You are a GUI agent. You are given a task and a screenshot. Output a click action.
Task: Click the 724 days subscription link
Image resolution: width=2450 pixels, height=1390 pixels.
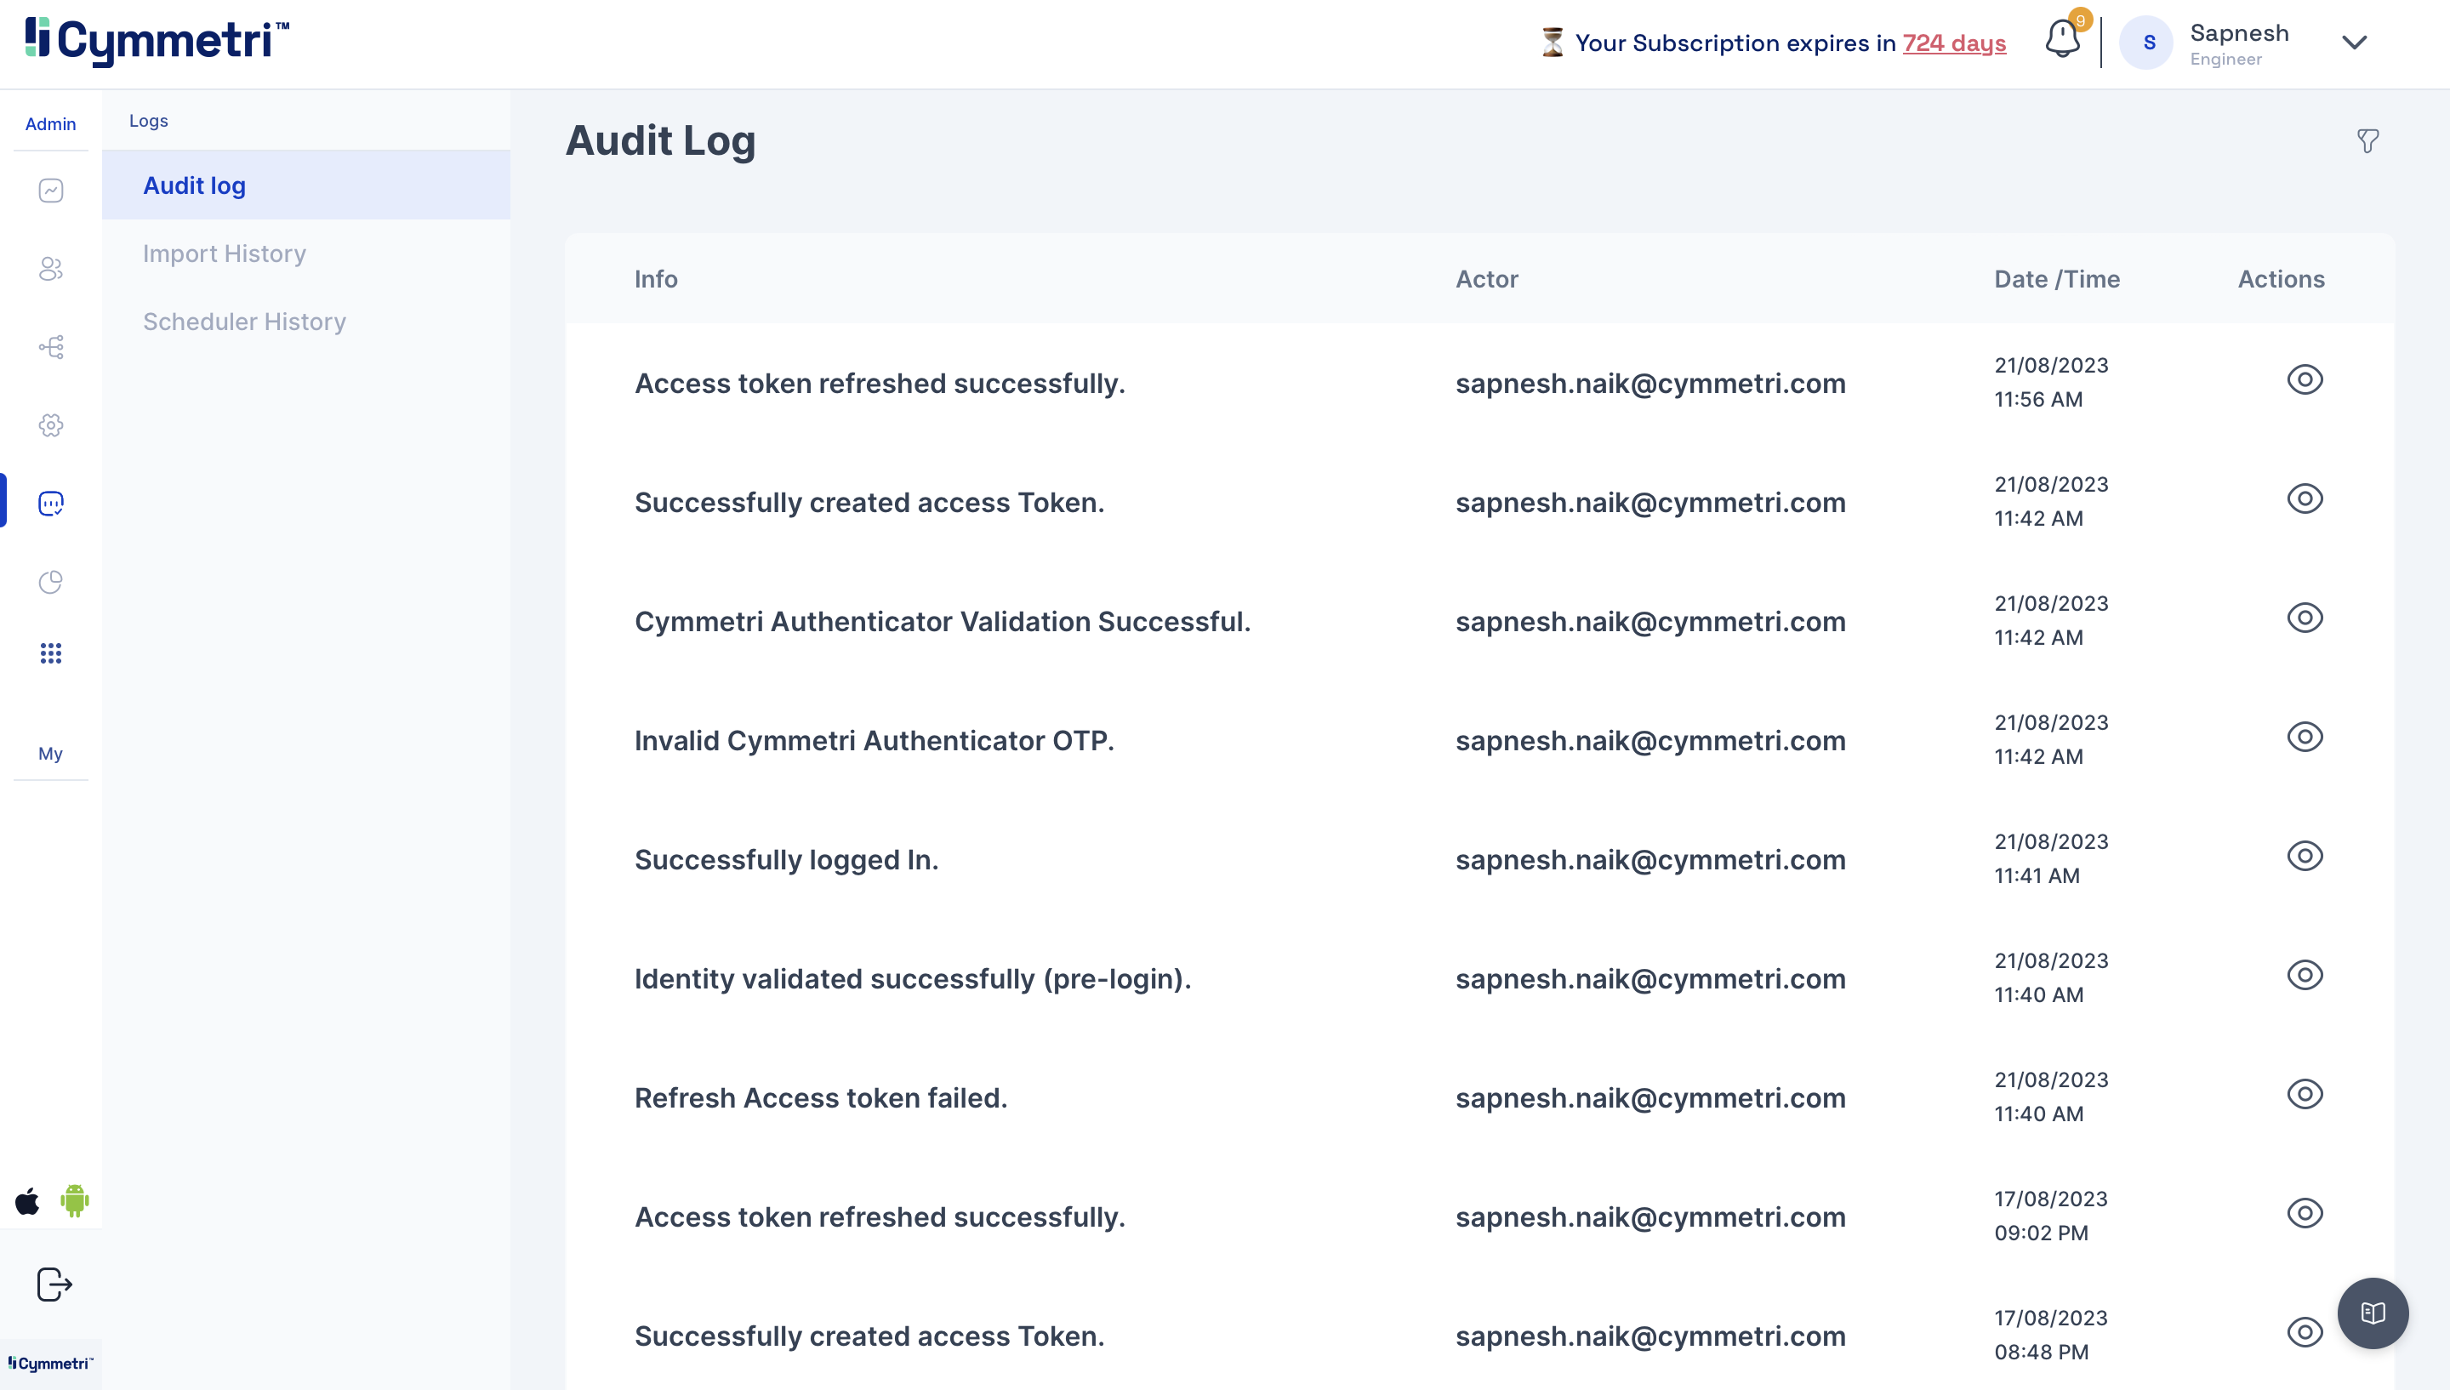pyautogui.click(x=1954, y=43)
